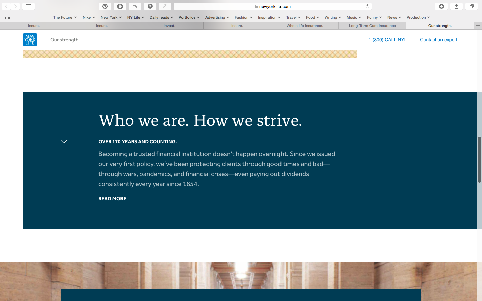482x301 pixels.
Task: Switch to the Whole life insurance. tab
Action: 305,26
